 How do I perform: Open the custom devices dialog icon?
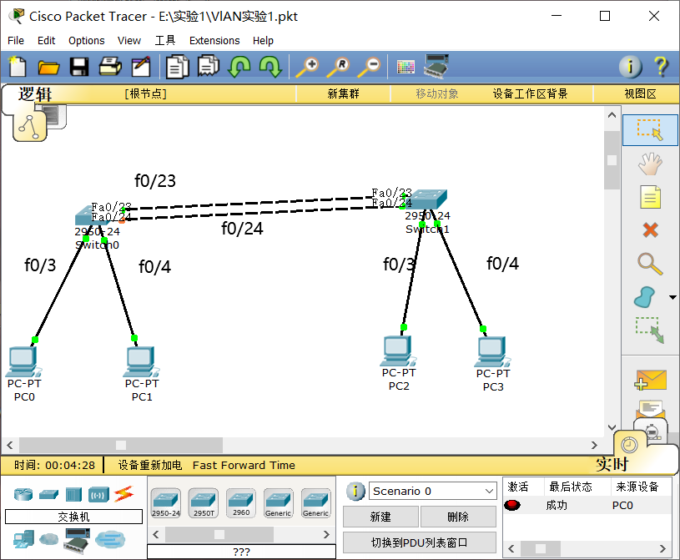436,67
